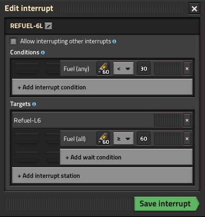The height and width of the screenshot is (217, 205).
Task: Open the less-than comparator dropdown
Action: point(123,69)
